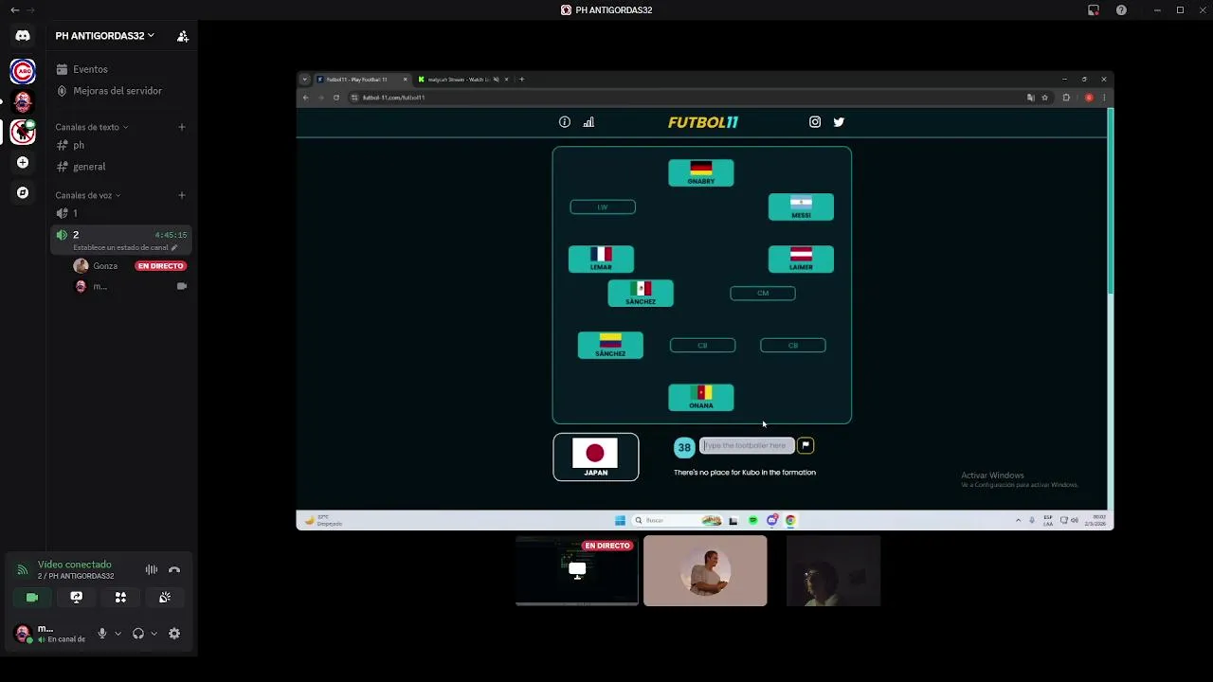
Task: Click the JAPAN country card
Action: click(x=596, y=457)
